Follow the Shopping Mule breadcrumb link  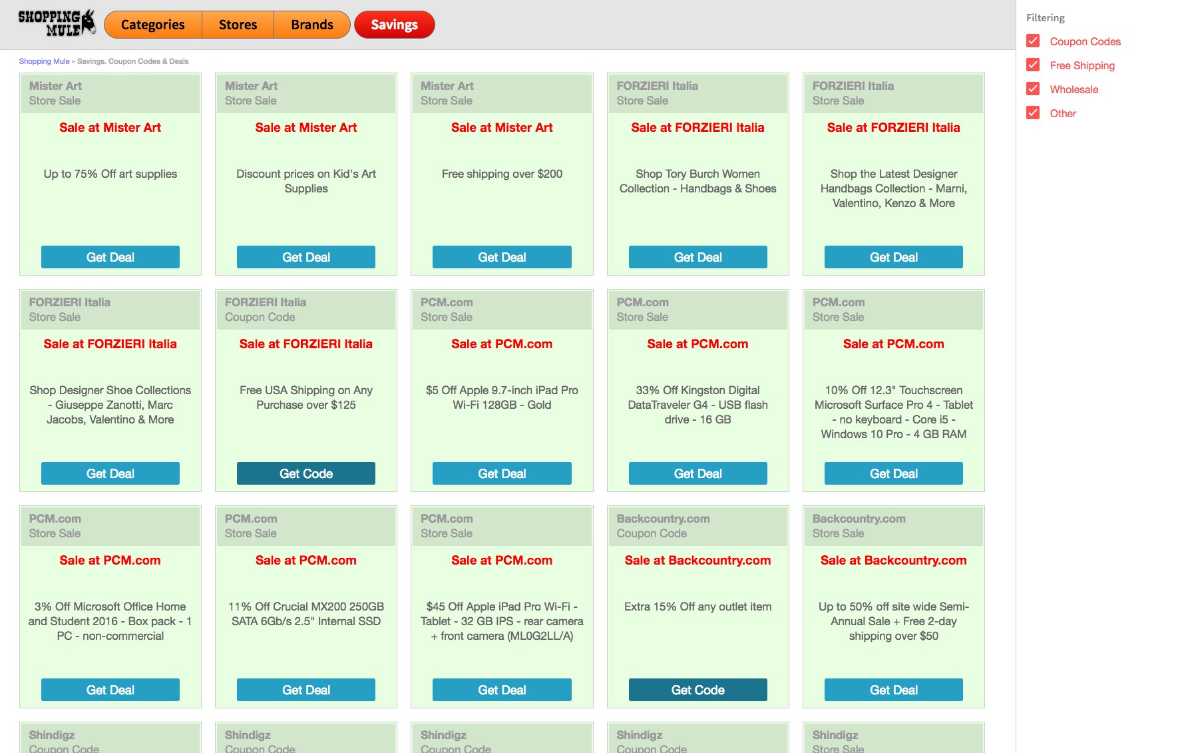click(44, 61)
